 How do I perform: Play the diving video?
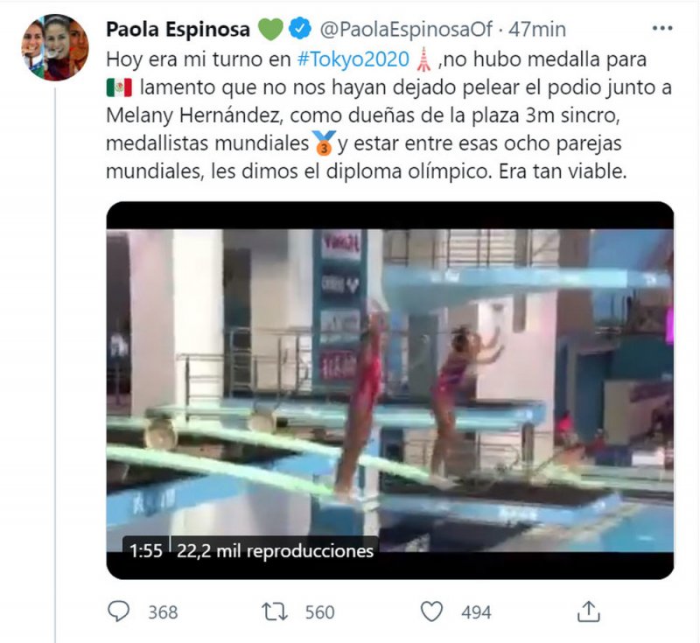[389, 390]
